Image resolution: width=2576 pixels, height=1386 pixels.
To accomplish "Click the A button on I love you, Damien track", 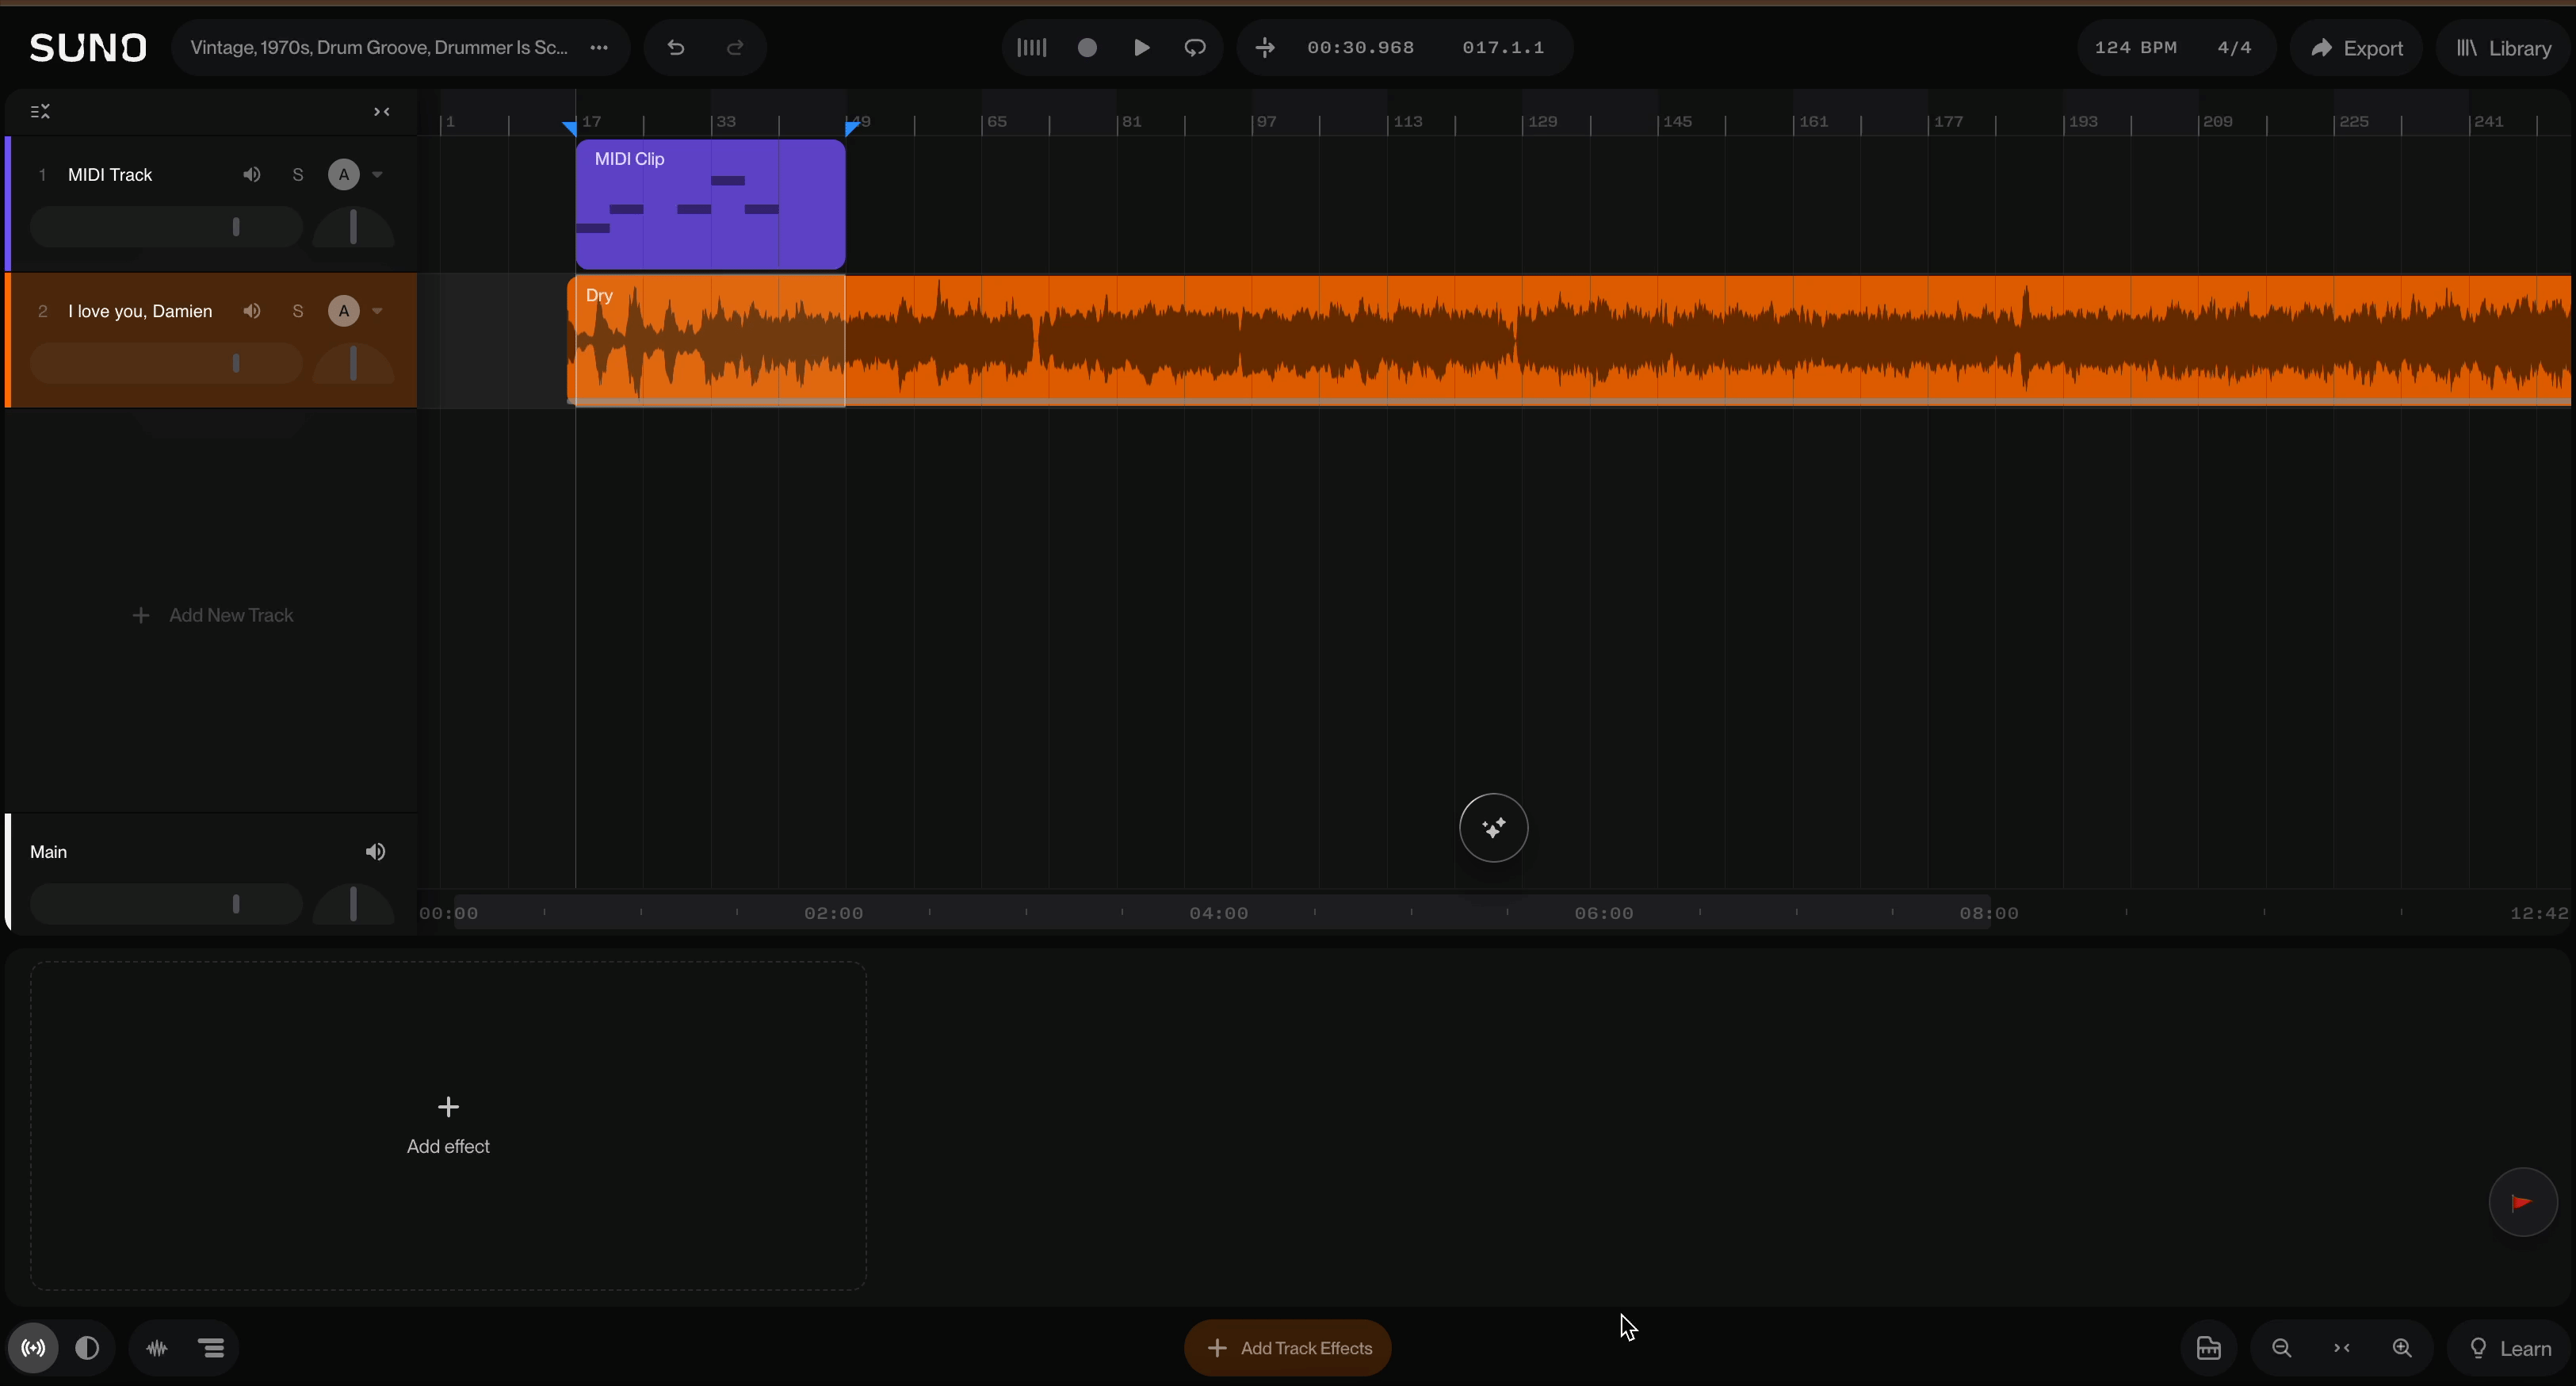I will (x=343, y=312).
